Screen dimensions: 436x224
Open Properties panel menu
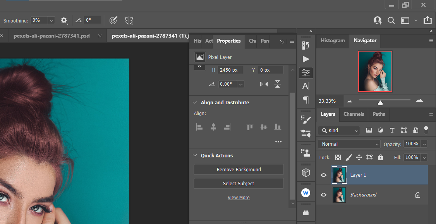(292, 41)
